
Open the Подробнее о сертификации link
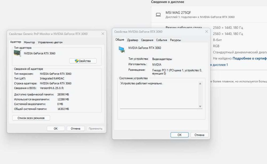click(x=250, y=58)
